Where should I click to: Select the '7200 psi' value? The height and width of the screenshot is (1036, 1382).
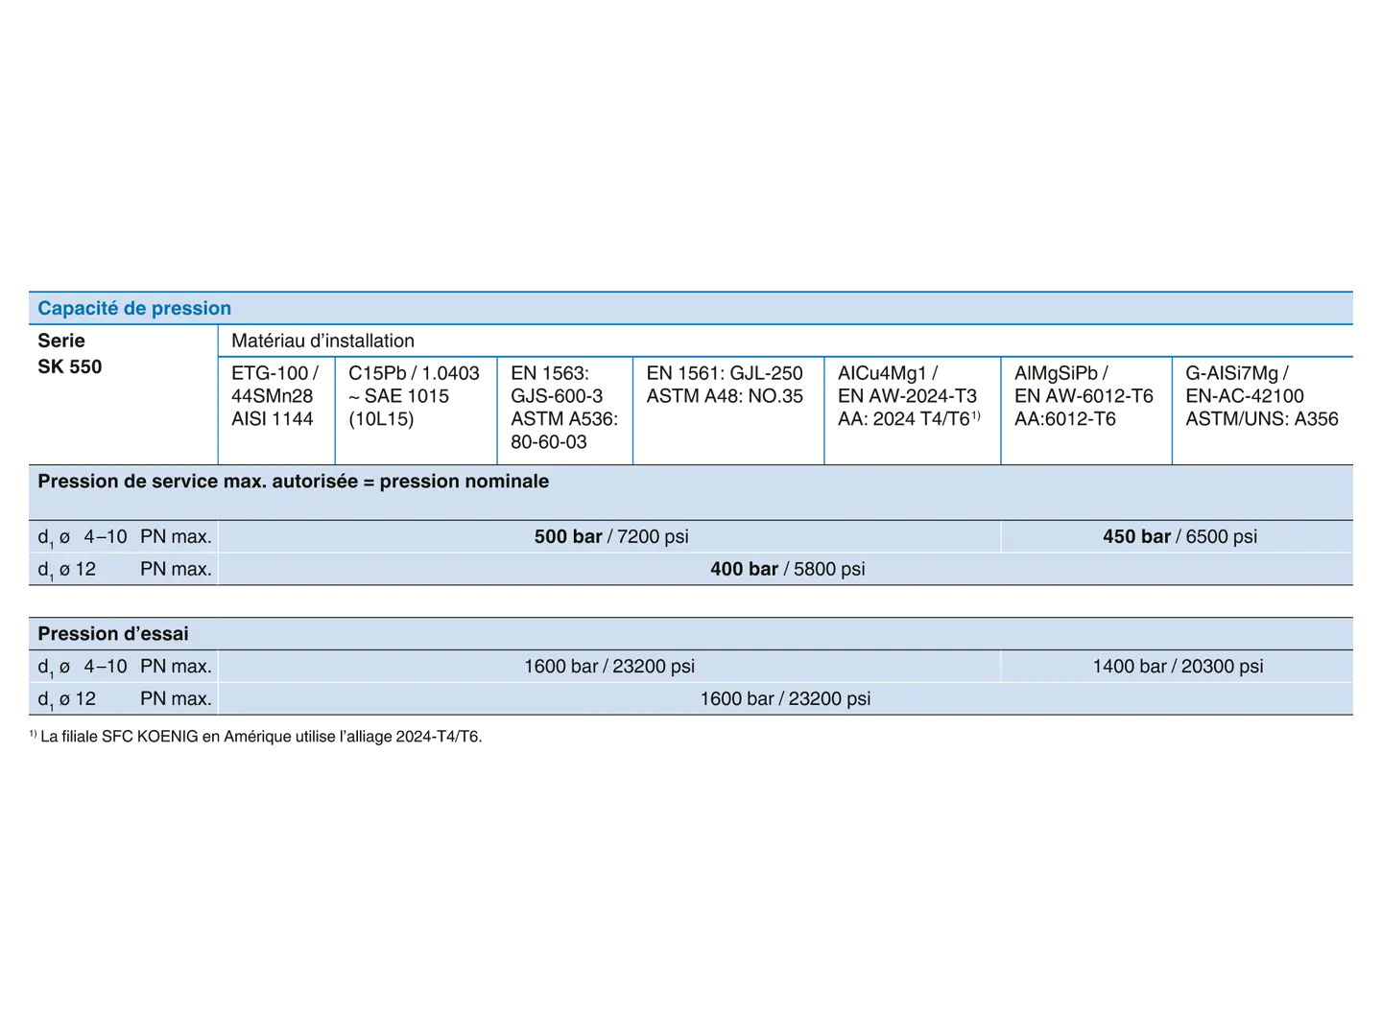pyautogui.click(x=653, y=537)
